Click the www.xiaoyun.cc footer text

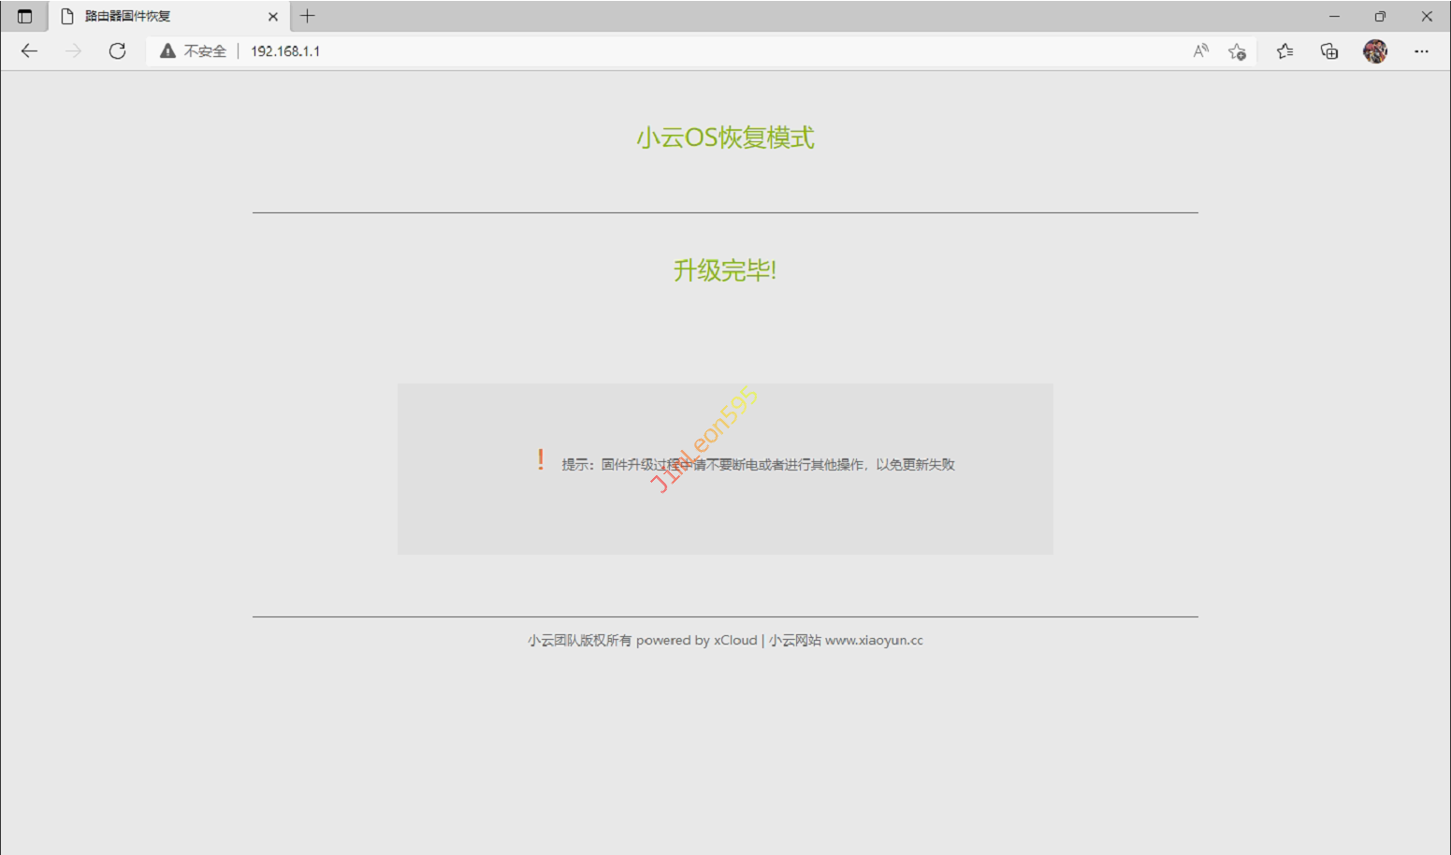click(x=874, y=641)
